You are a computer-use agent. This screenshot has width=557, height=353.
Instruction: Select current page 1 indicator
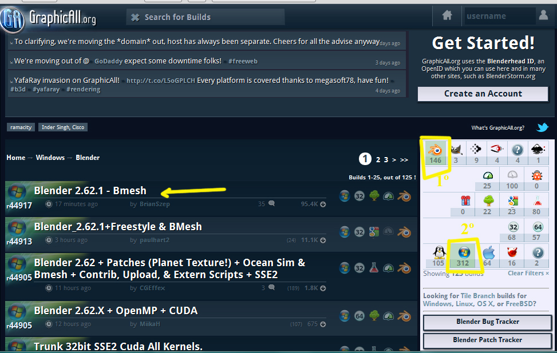(365, 159)
